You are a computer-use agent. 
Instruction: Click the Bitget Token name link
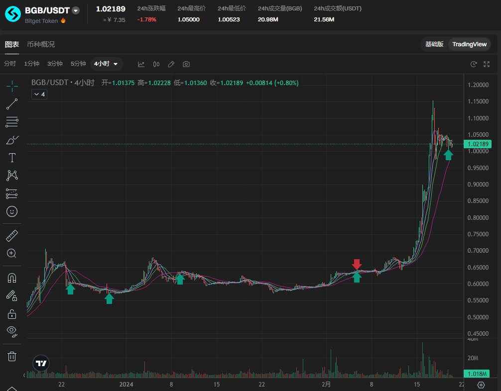pos(41,21)
